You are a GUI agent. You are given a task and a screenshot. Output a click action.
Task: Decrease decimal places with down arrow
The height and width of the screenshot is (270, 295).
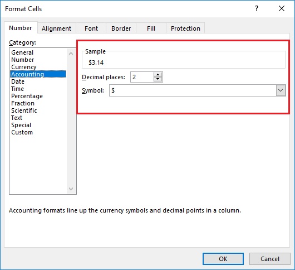click(x=158, y=79)
